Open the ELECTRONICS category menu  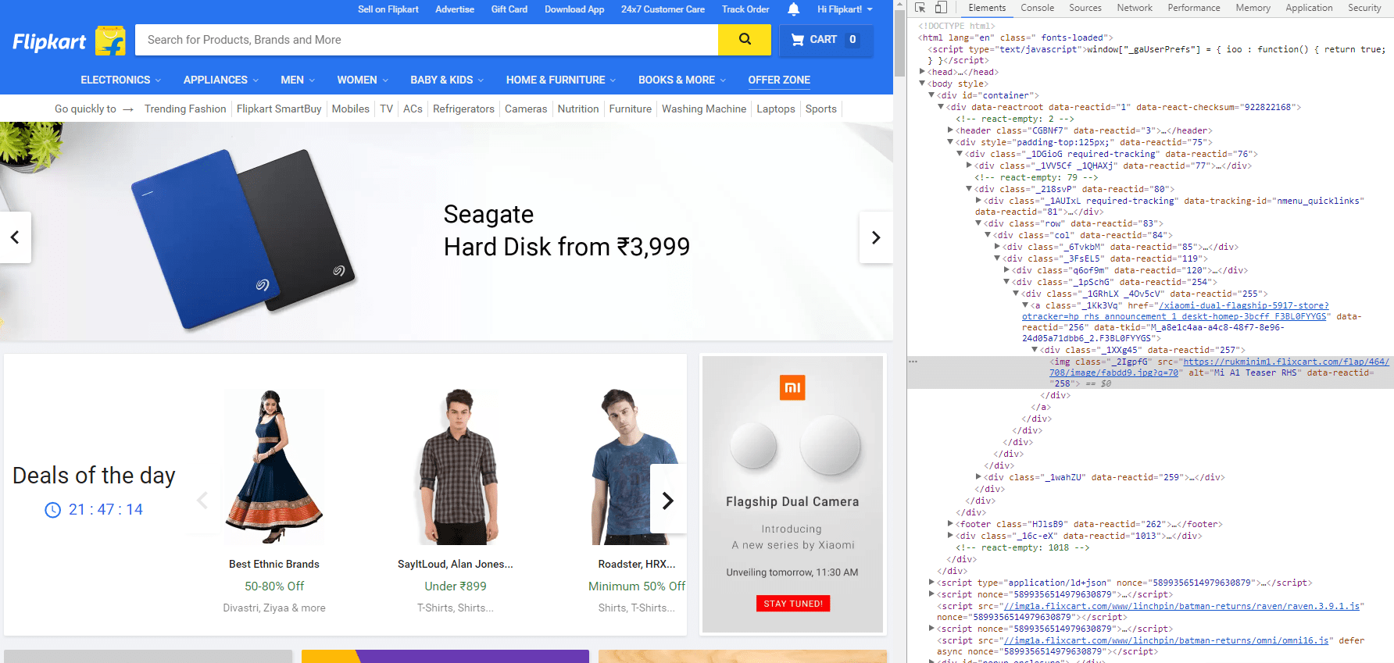pyautogui.click(x=120, y=80)
